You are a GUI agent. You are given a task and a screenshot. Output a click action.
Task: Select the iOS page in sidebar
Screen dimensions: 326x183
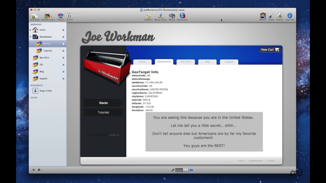click(x=48, y=65)
